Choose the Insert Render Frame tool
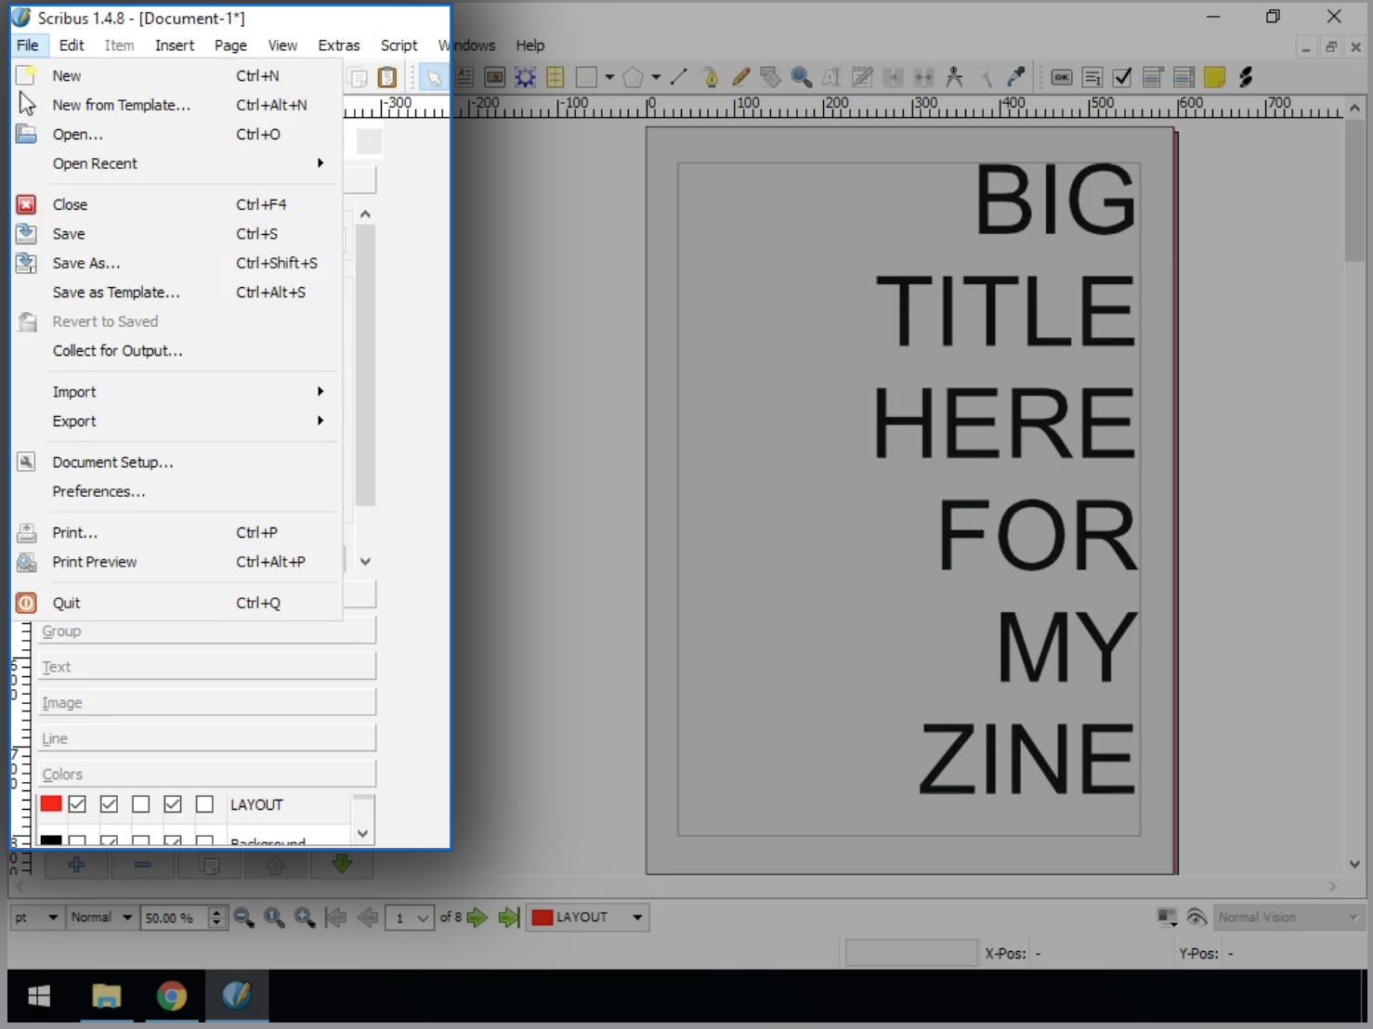Screen dimensions: 1373x1029 point(525,78)
